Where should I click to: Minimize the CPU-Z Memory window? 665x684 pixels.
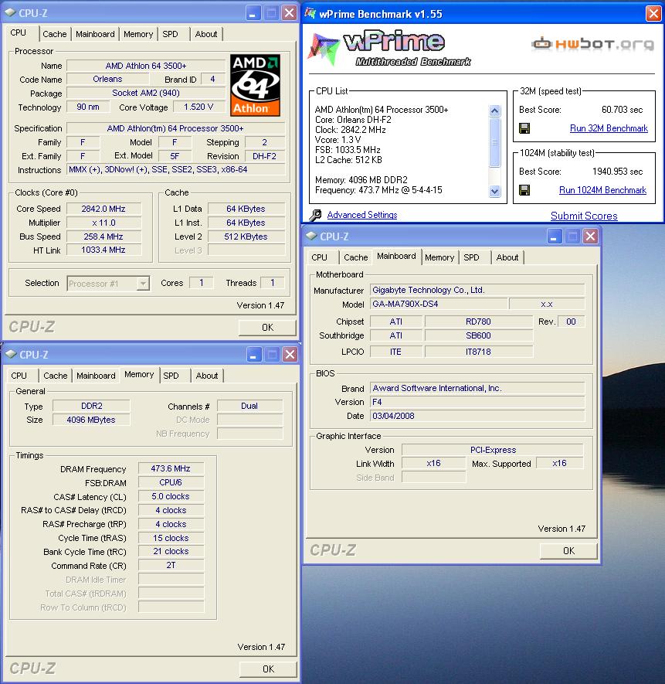point(254,355)
